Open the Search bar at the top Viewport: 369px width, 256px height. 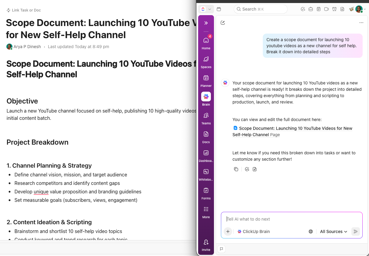260,9
